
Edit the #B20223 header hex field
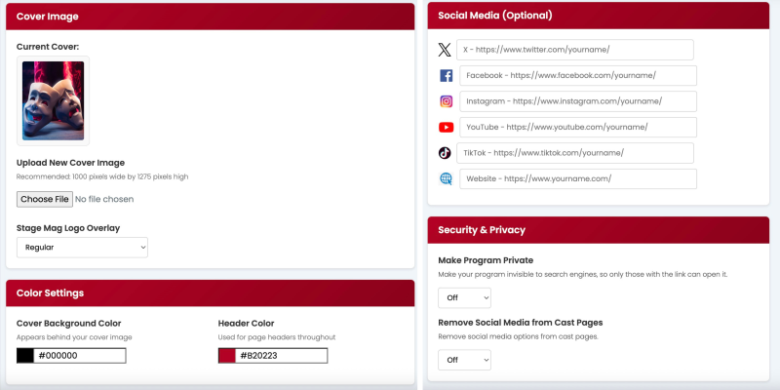[282, 356]
